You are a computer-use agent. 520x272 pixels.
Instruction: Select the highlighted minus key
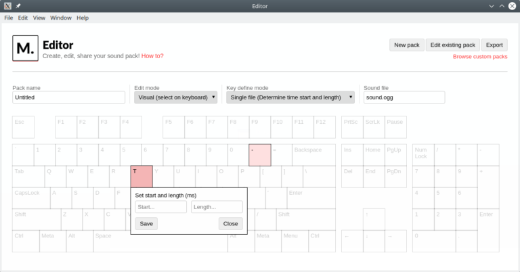259,154
